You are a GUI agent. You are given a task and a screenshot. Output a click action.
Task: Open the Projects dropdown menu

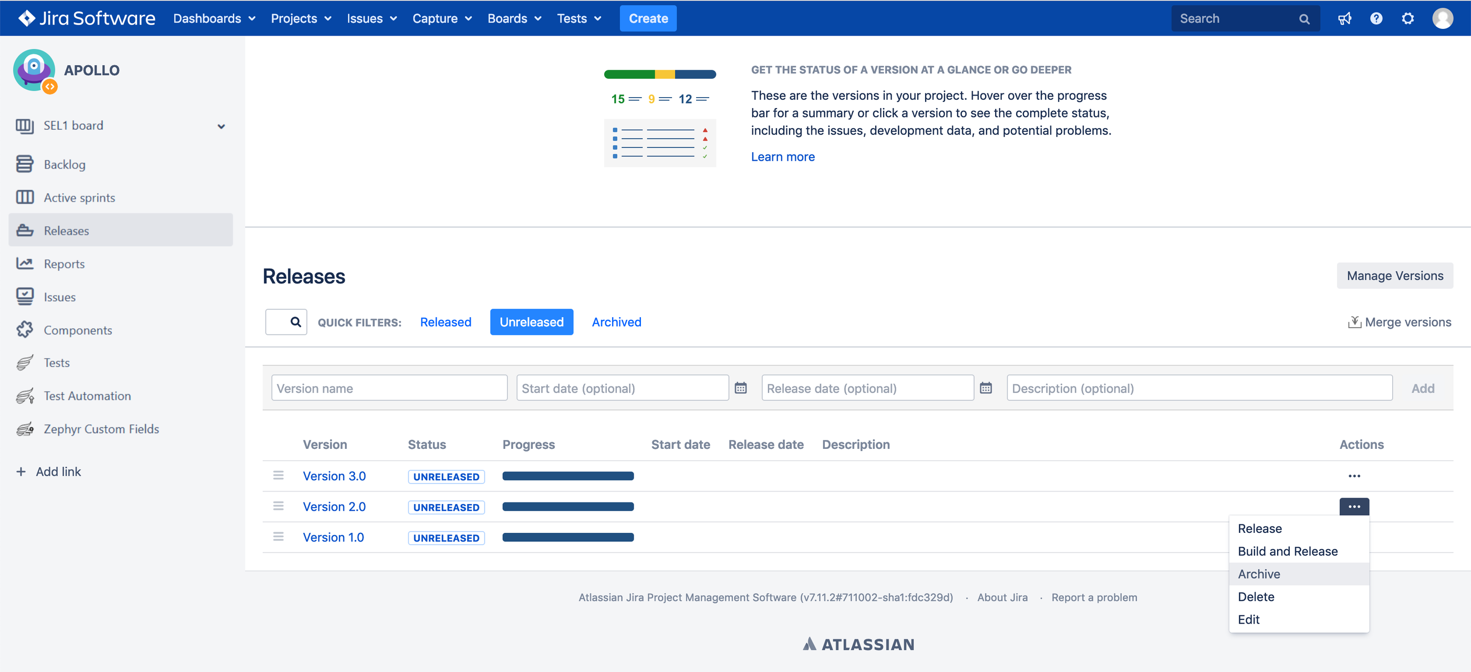pos(301,19)
